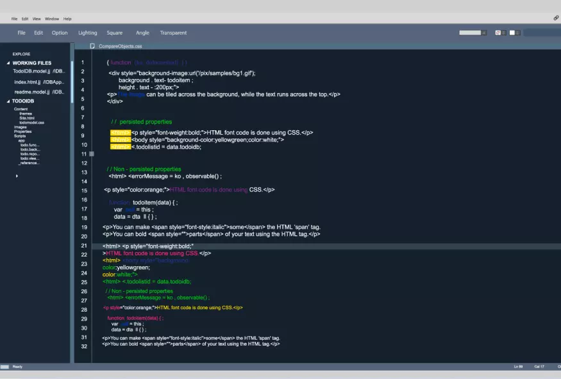The height and width of the screenshot is (379, 561).
Task: Click the checkered transparency icon near top right
Action: click(x=498, y=32)
